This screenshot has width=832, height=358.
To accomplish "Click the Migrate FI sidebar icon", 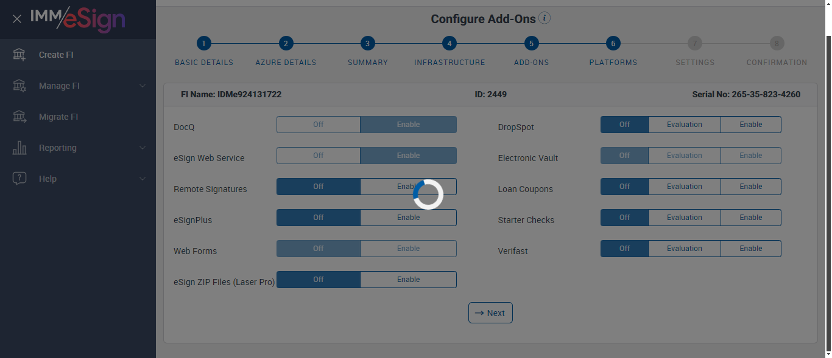I will click(x=19, y=117).
